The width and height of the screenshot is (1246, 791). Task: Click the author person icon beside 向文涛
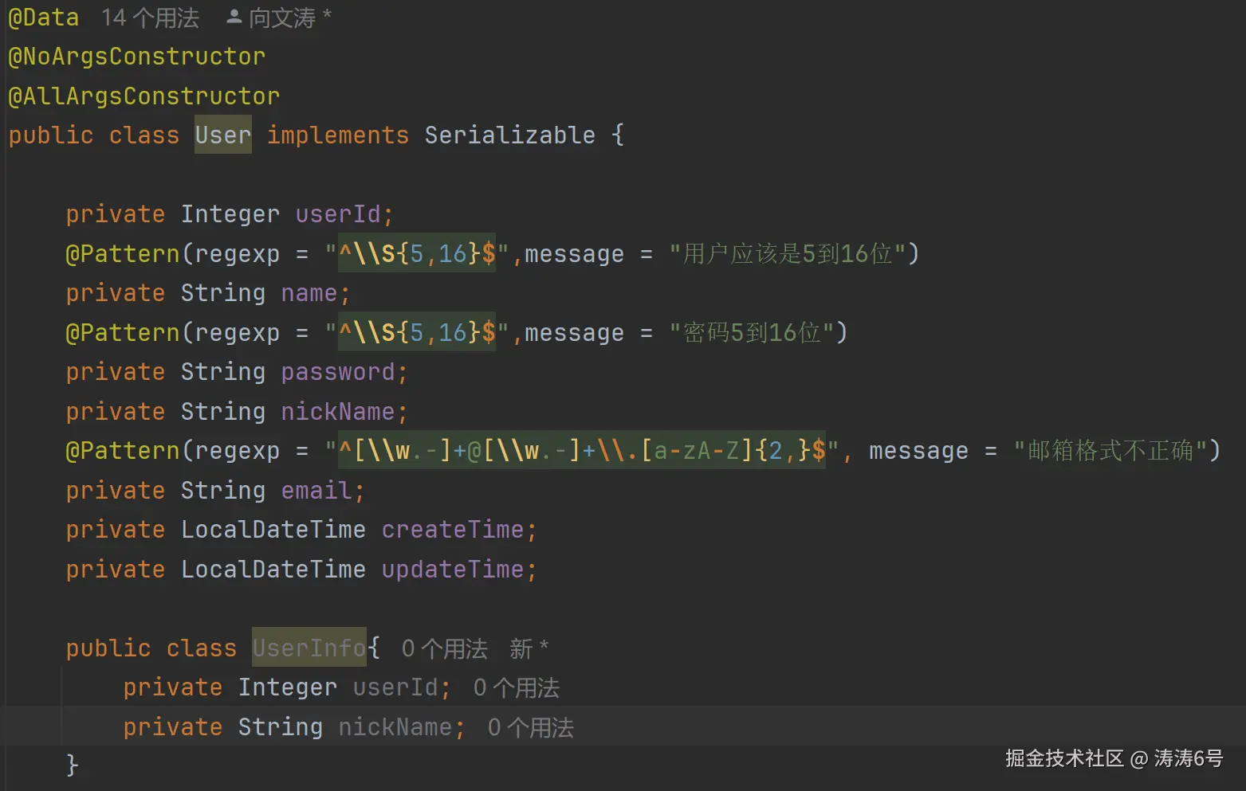tap(234, 17)
